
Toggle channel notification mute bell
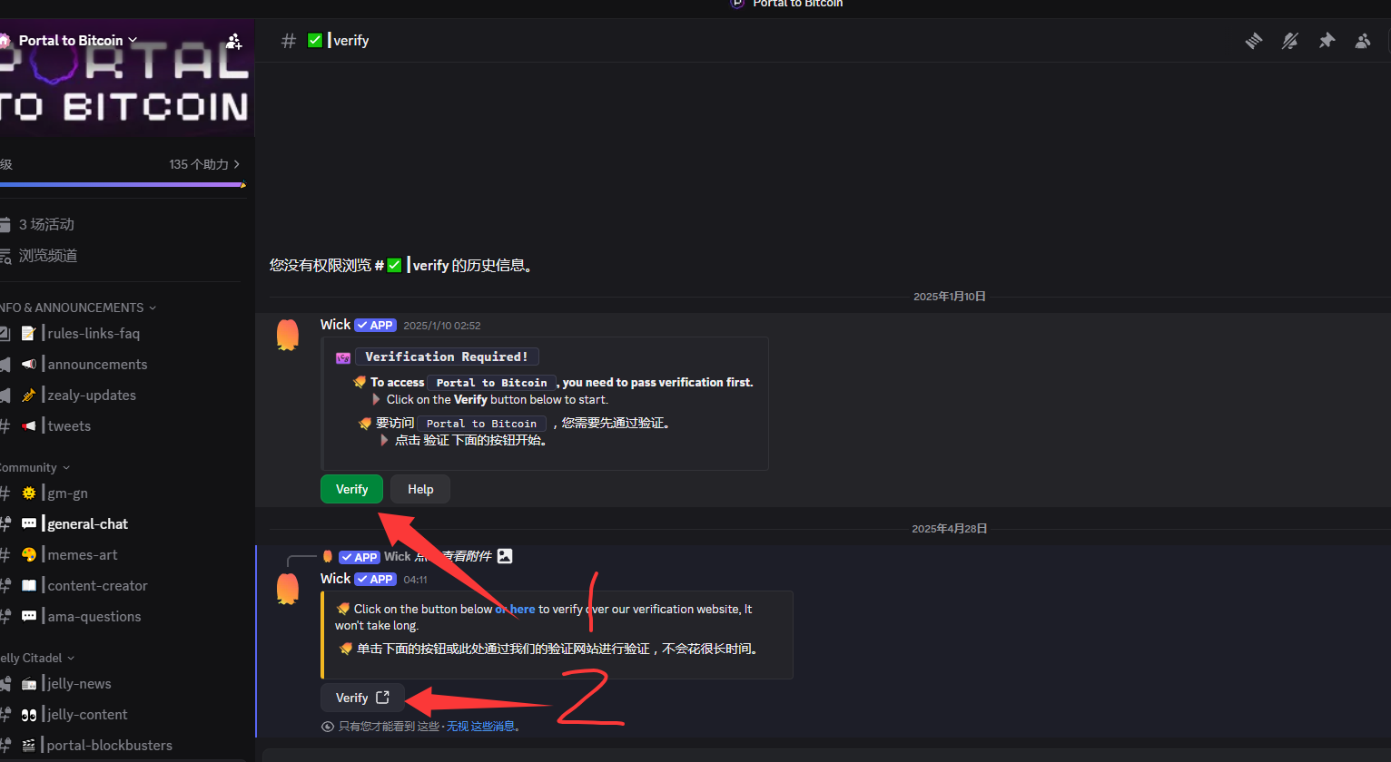tap(1290, 41)
